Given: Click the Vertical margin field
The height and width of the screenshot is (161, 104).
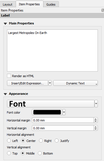Looking at the screenshot, I should [x=63, y=128].
